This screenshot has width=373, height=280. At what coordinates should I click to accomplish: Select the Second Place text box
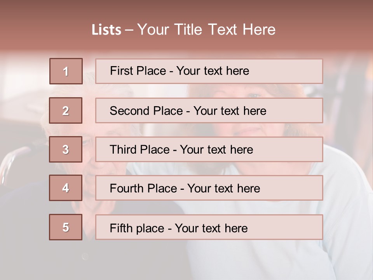209,110
